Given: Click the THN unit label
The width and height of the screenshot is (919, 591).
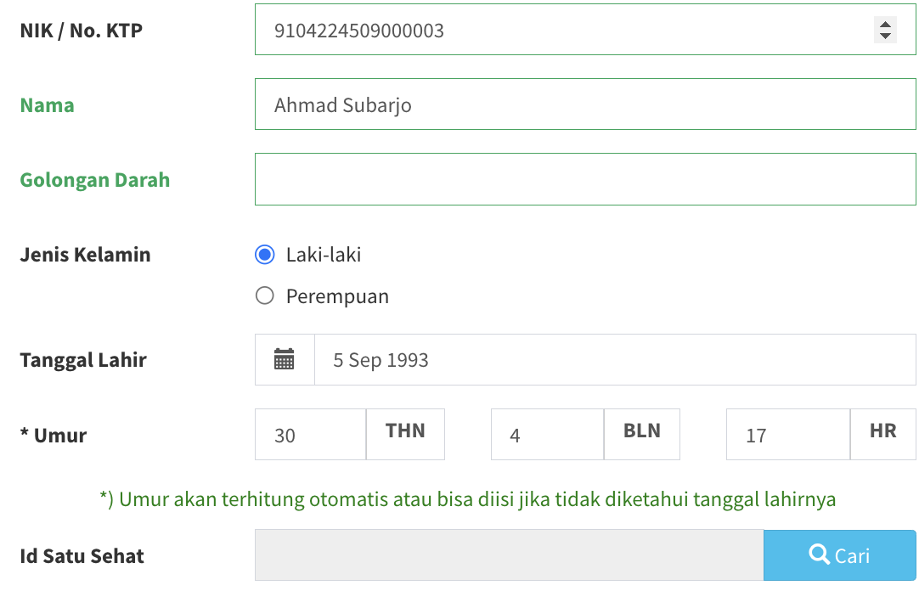Looking at the screenshot, I should [x=406, y=431].
